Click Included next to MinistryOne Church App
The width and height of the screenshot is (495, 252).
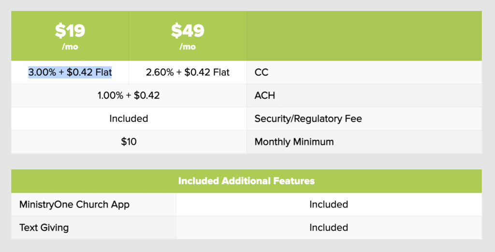tap(329, 204)
